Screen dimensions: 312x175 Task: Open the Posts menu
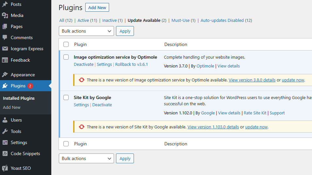pos(16,4)
